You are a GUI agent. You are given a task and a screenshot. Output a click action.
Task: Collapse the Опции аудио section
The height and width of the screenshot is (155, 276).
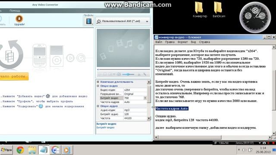(98, 106)
